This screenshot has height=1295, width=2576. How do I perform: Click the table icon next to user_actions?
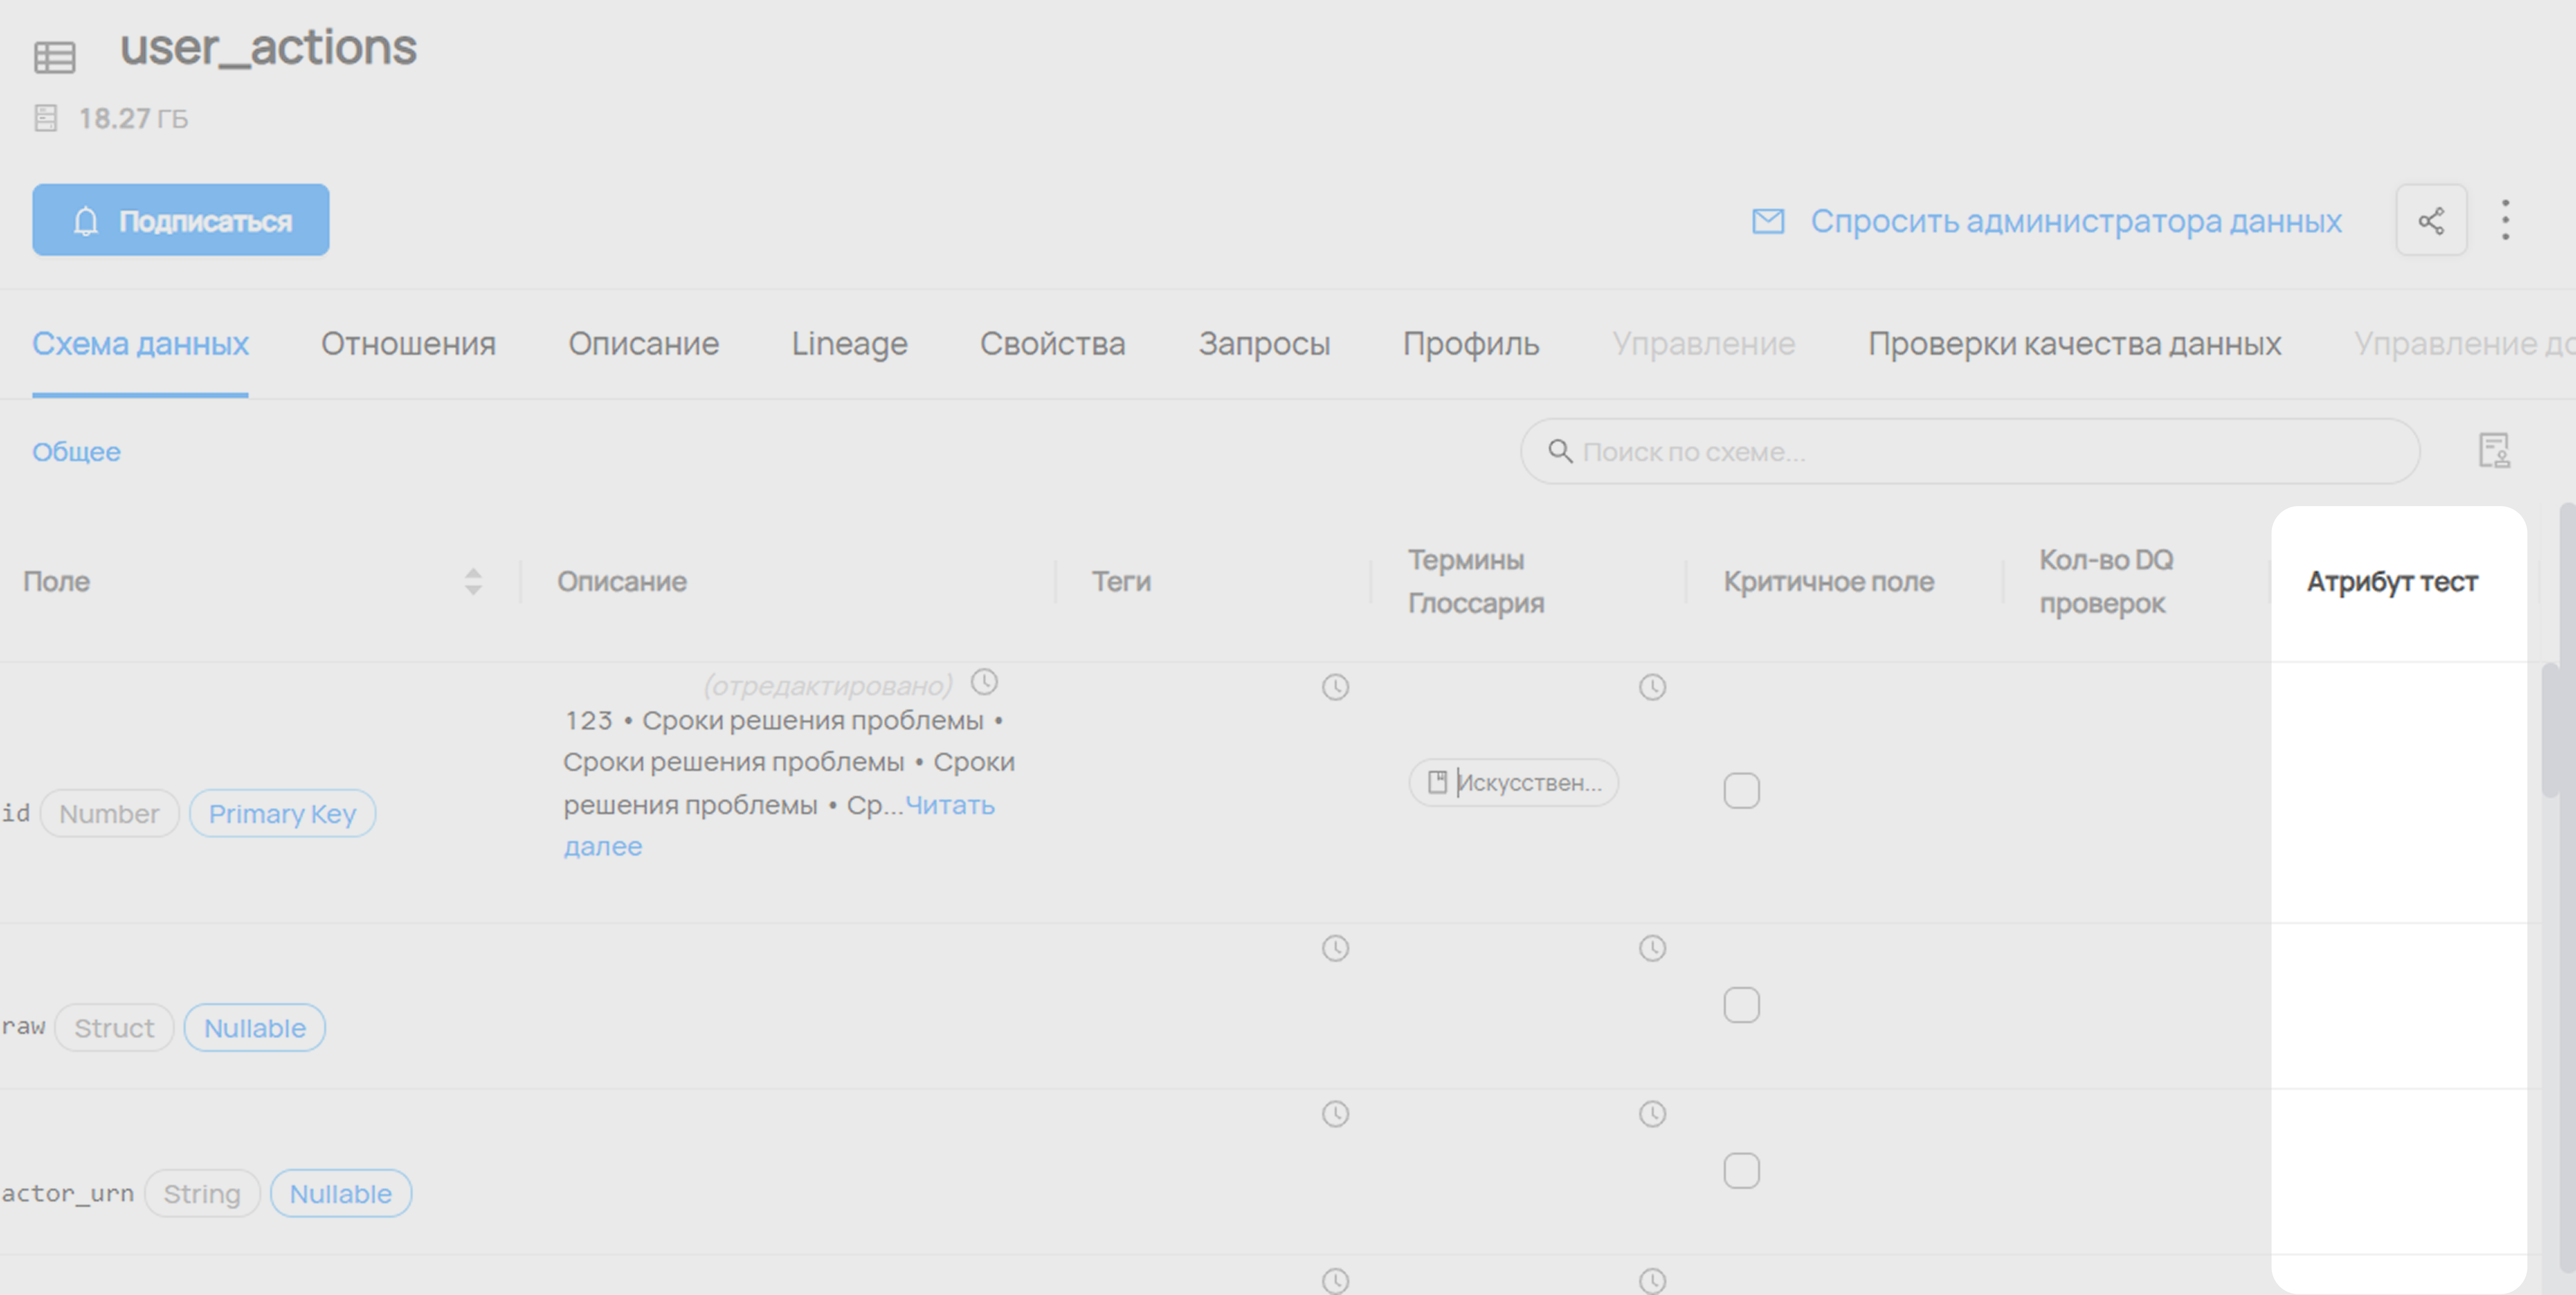[x=55, y=57]
